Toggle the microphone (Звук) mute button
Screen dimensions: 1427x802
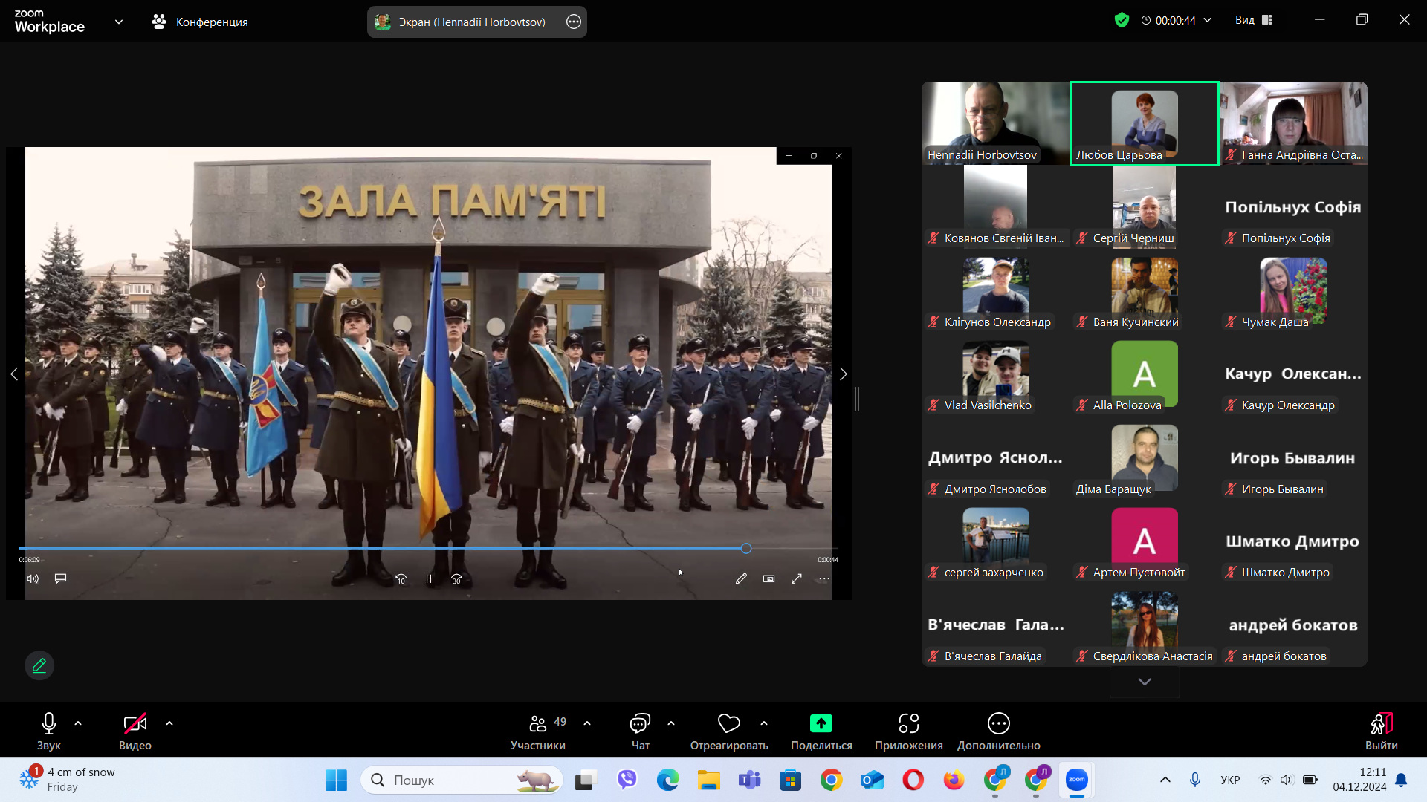click(x=49, y=723)
